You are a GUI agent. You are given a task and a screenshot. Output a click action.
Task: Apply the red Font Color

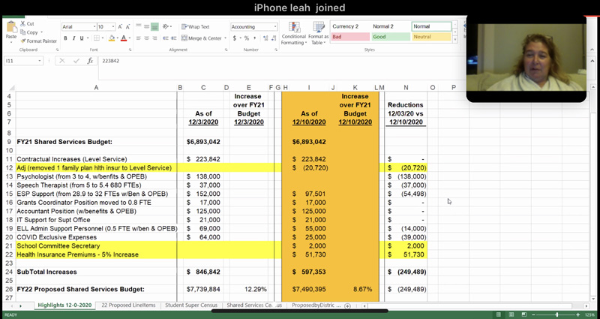[124, 38]
